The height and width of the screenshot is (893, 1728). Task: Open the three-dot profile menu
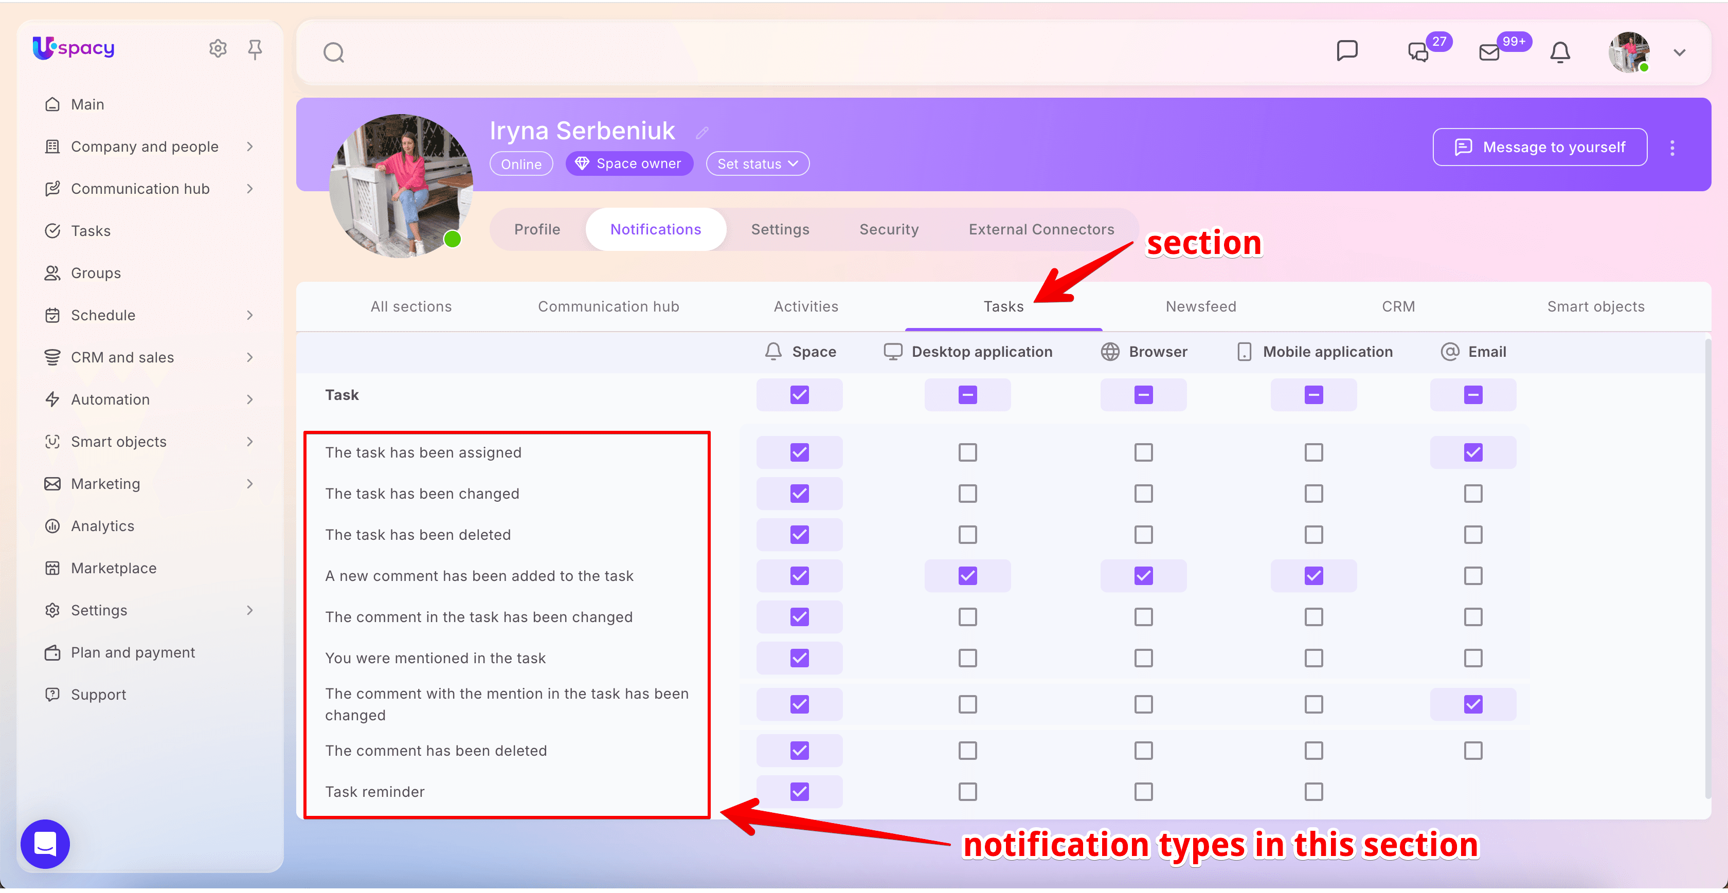[x=1671, y=148]
